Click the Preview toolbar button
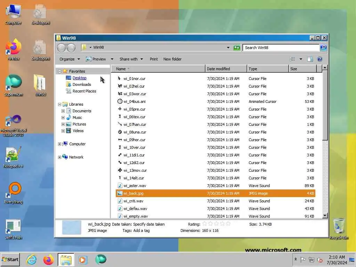The height and width of the screenshot is (267, 356). [96, 59]
